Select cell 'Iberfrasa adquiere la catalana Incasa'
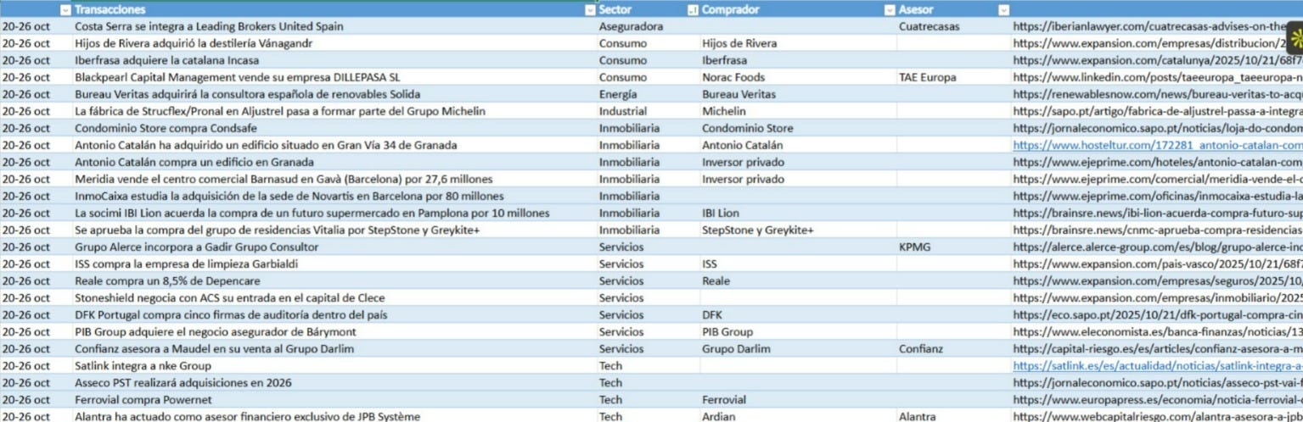 (x=334, y=60)
